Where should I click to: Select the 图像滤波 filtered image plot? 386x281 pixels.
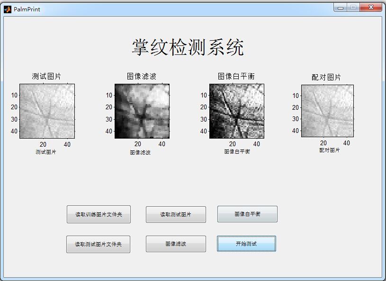pyautogui.click(x=142, y=111)
